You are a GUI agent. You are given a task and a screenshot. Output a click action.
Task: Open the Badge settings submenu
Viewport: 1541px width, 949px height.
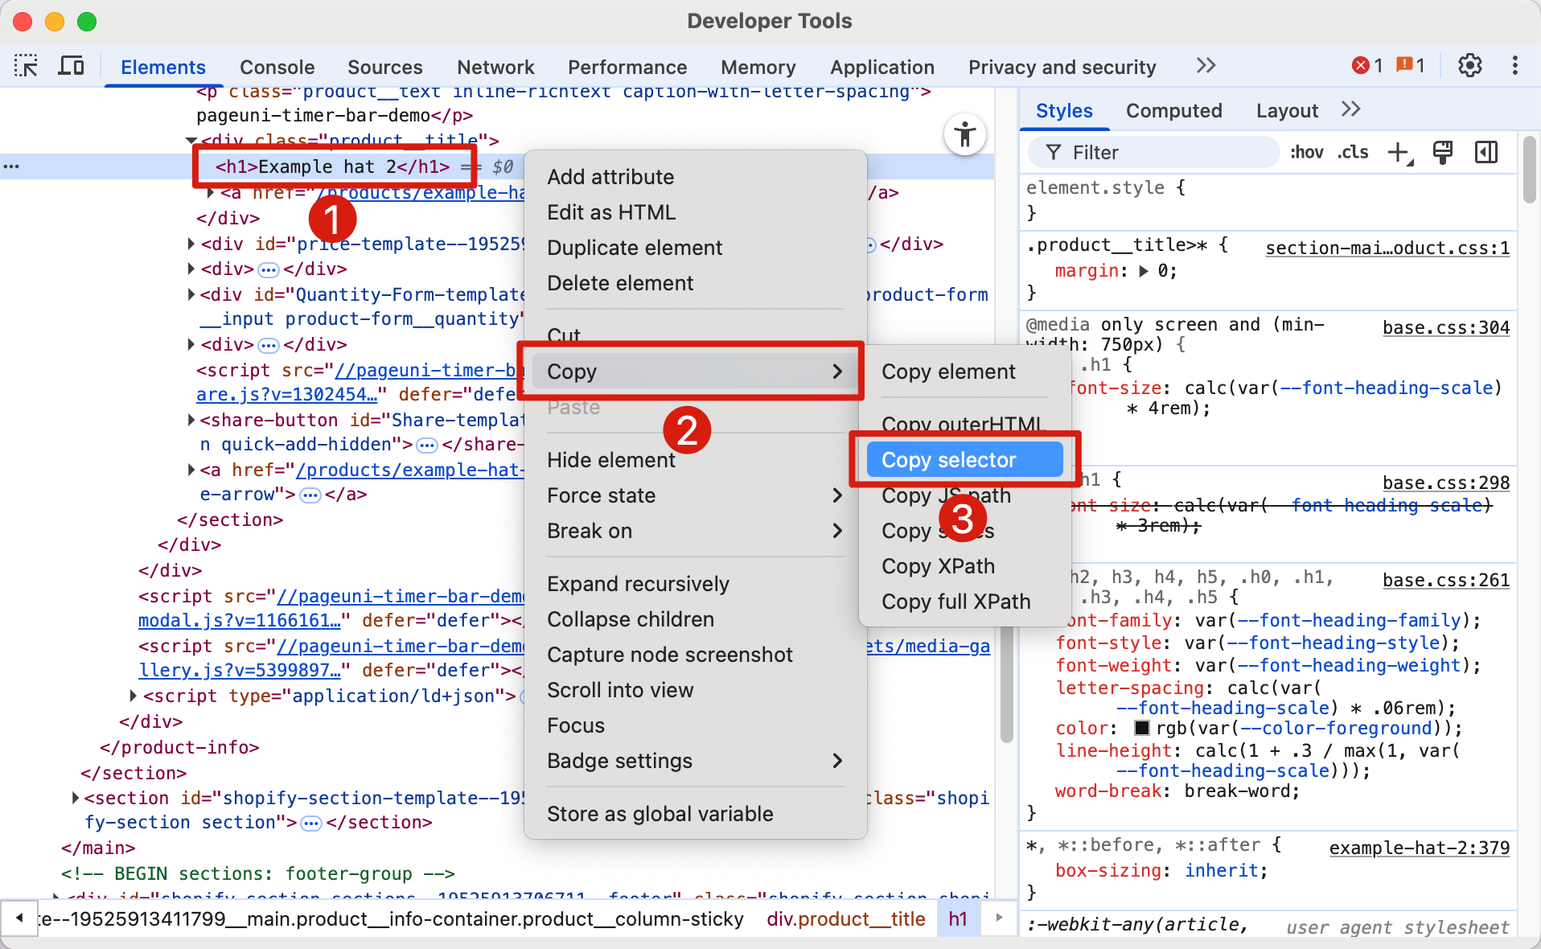[695, 761]
